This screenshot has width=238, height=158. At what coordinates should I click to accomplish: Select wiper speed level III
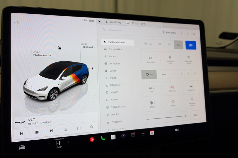tap(188, 74)
